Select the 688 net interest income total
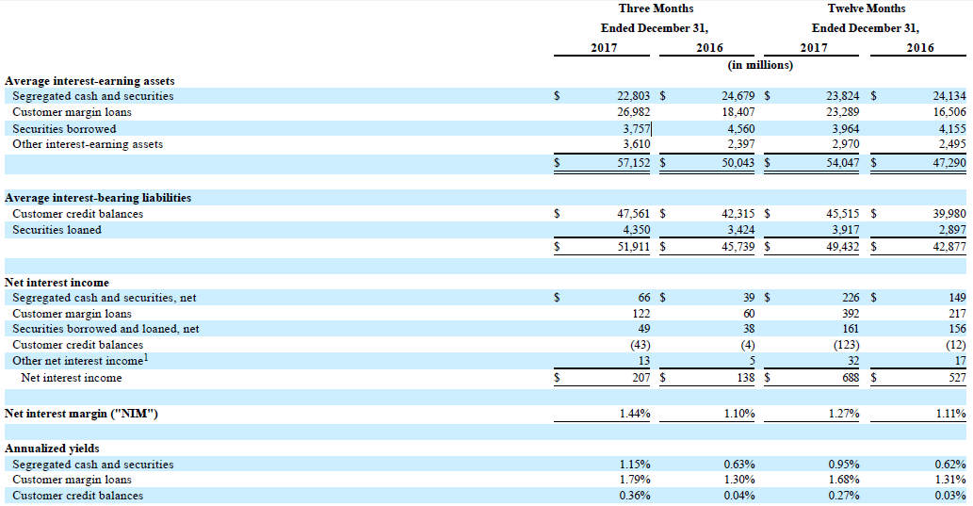The width and height of the screenshot is (973, 506). 851,378
